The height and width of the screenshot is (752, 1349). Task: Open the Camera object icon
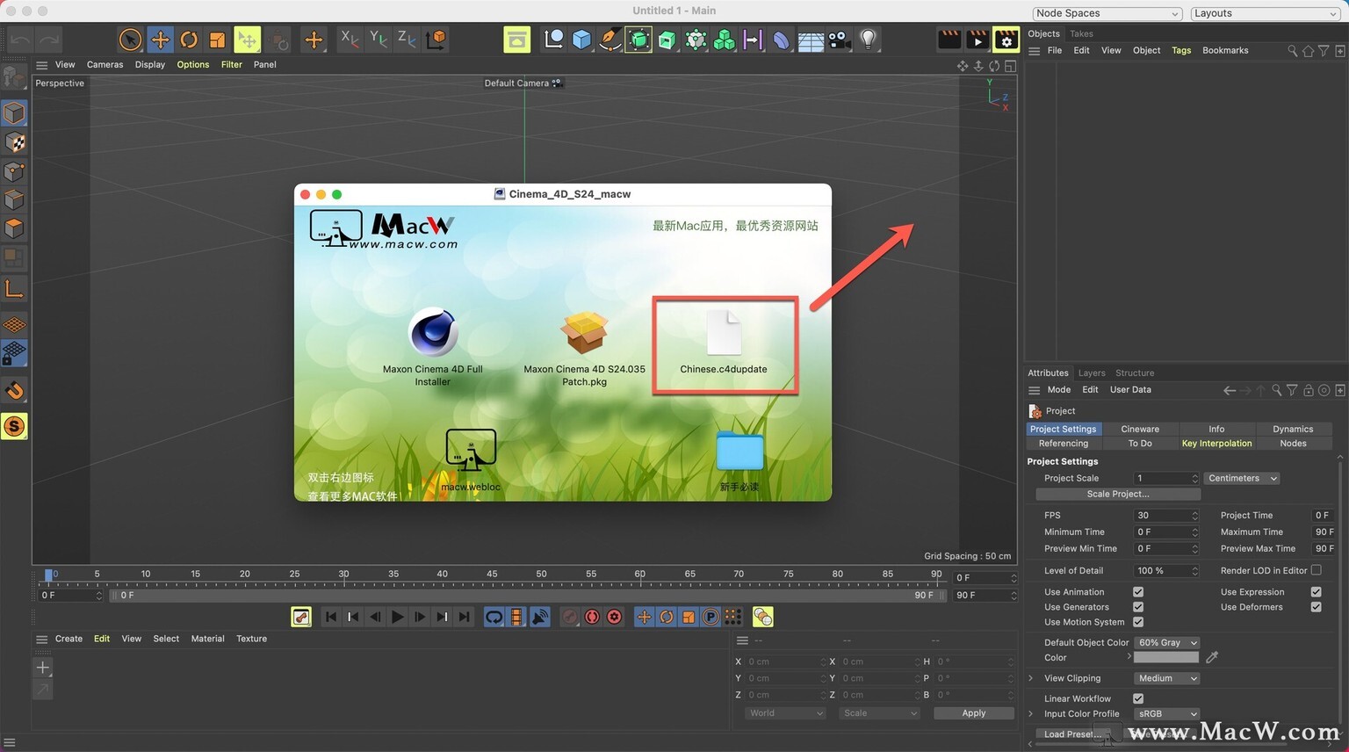click(x=840, y=40)
